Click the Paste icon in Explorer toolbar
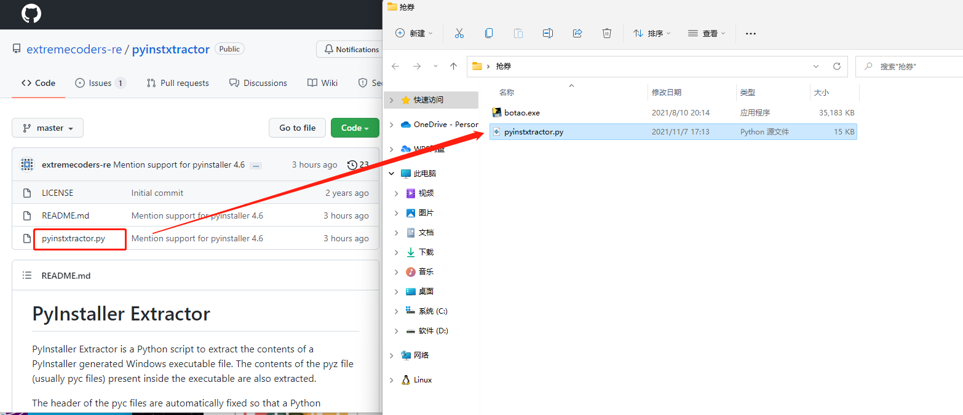 click(x=518, y=33)
